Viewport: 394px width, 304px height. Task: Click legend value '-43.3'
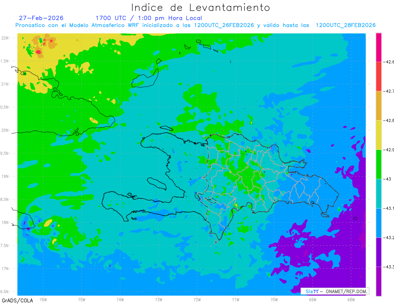coord(389,267)
